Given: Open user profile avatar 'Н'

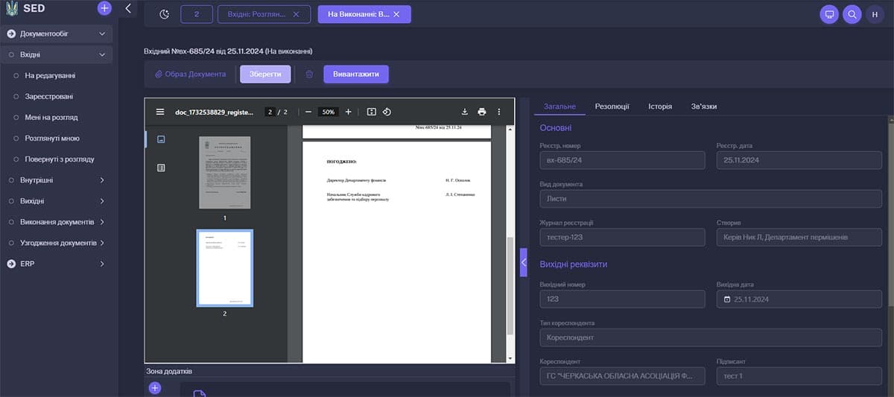Looking at the screenshot, I should [x=875, y=14].
